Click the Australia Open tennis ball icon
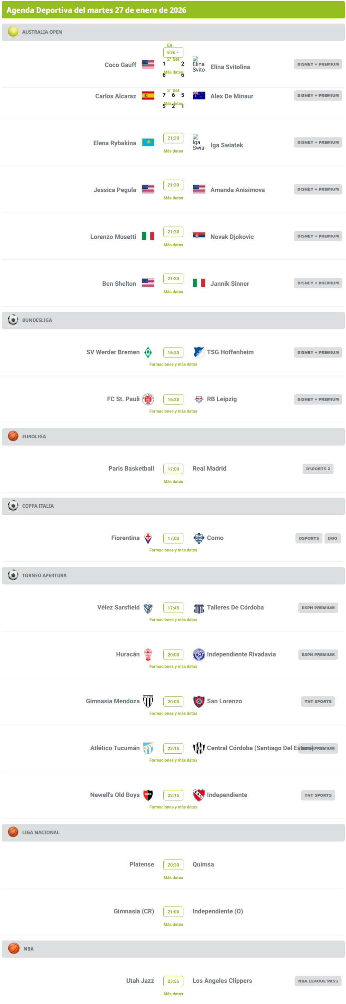 click(x=13, y=32)
